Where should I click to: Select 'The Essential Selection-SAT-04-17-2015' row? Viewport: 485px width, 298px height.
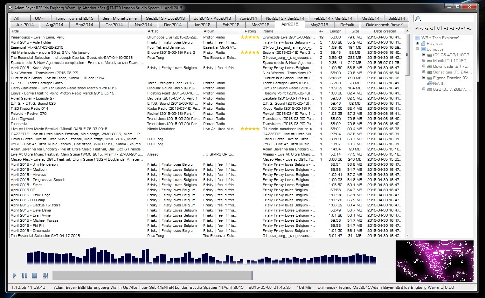(207, 236)
